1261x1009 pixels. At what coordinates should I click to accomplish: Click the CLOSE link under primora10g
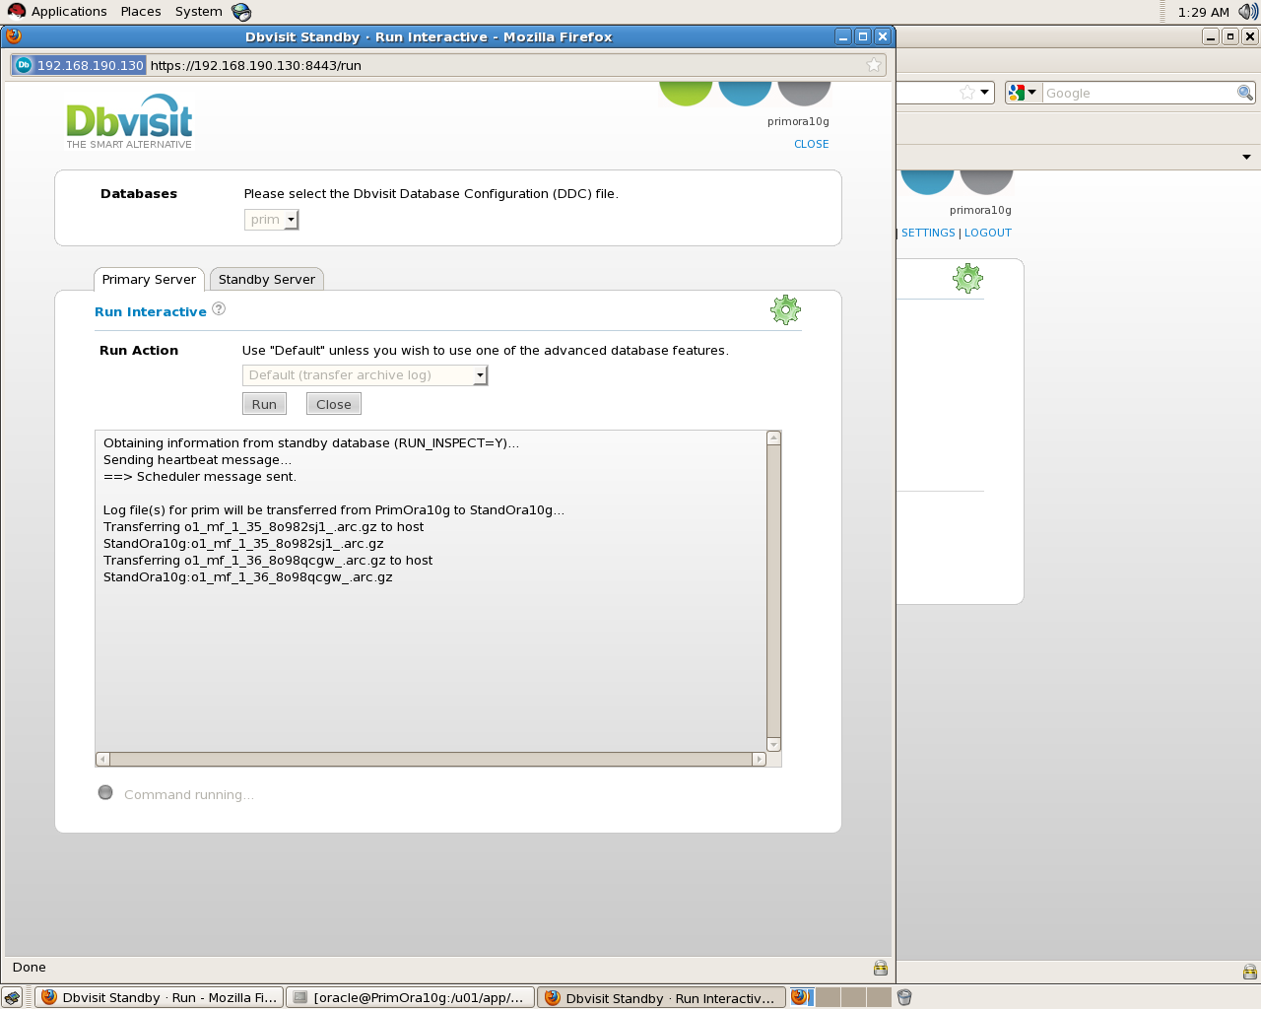pos(811,144)
